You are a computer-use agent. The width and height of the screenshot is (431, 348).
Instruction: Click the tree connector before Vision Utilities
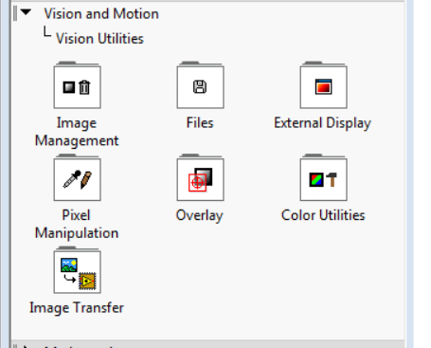pyautogui.click(x=46, y=31)
